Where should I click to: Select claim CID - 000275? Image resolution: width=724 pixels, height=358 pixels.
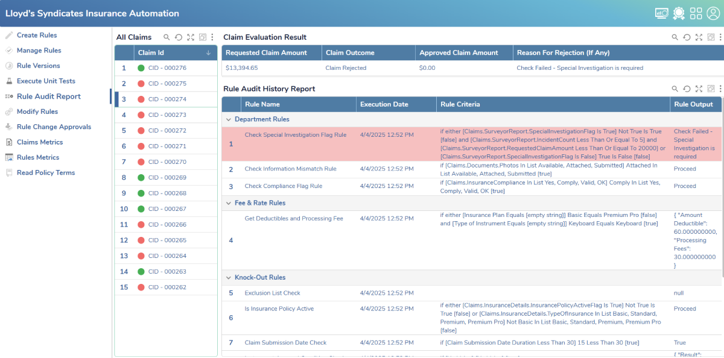click(x=166, y=84)
